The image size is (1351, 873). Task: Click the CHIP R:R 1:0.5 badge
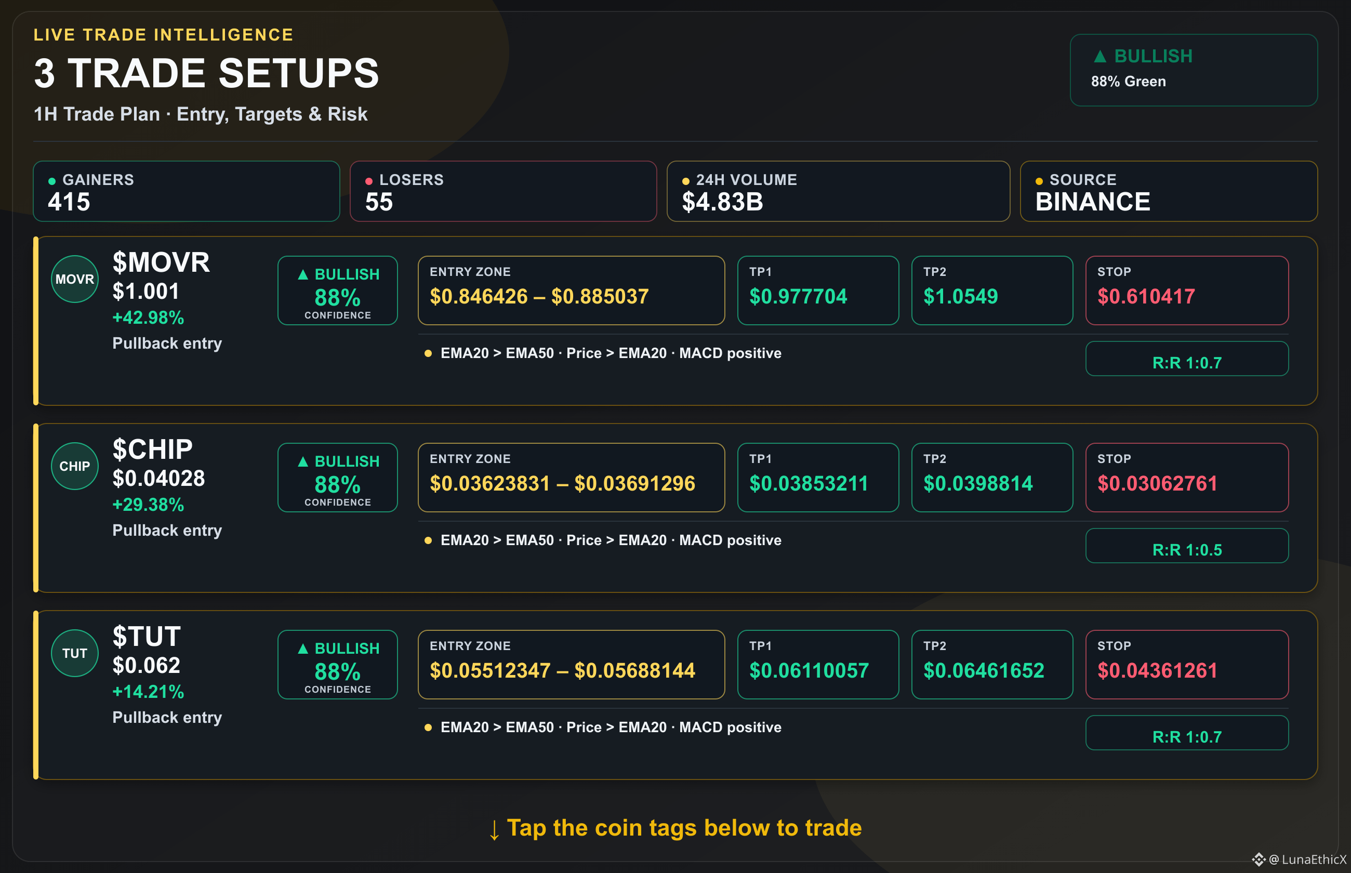point(1187,546)
